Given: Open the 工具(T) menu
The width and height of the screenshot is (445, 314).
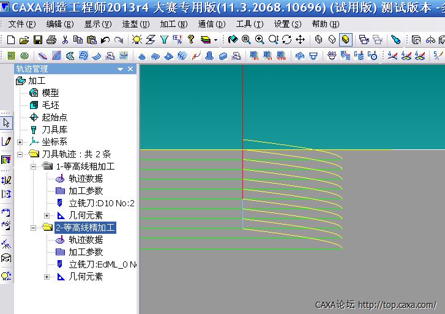Looking at the screenshot, I should [x=250, y=24].
